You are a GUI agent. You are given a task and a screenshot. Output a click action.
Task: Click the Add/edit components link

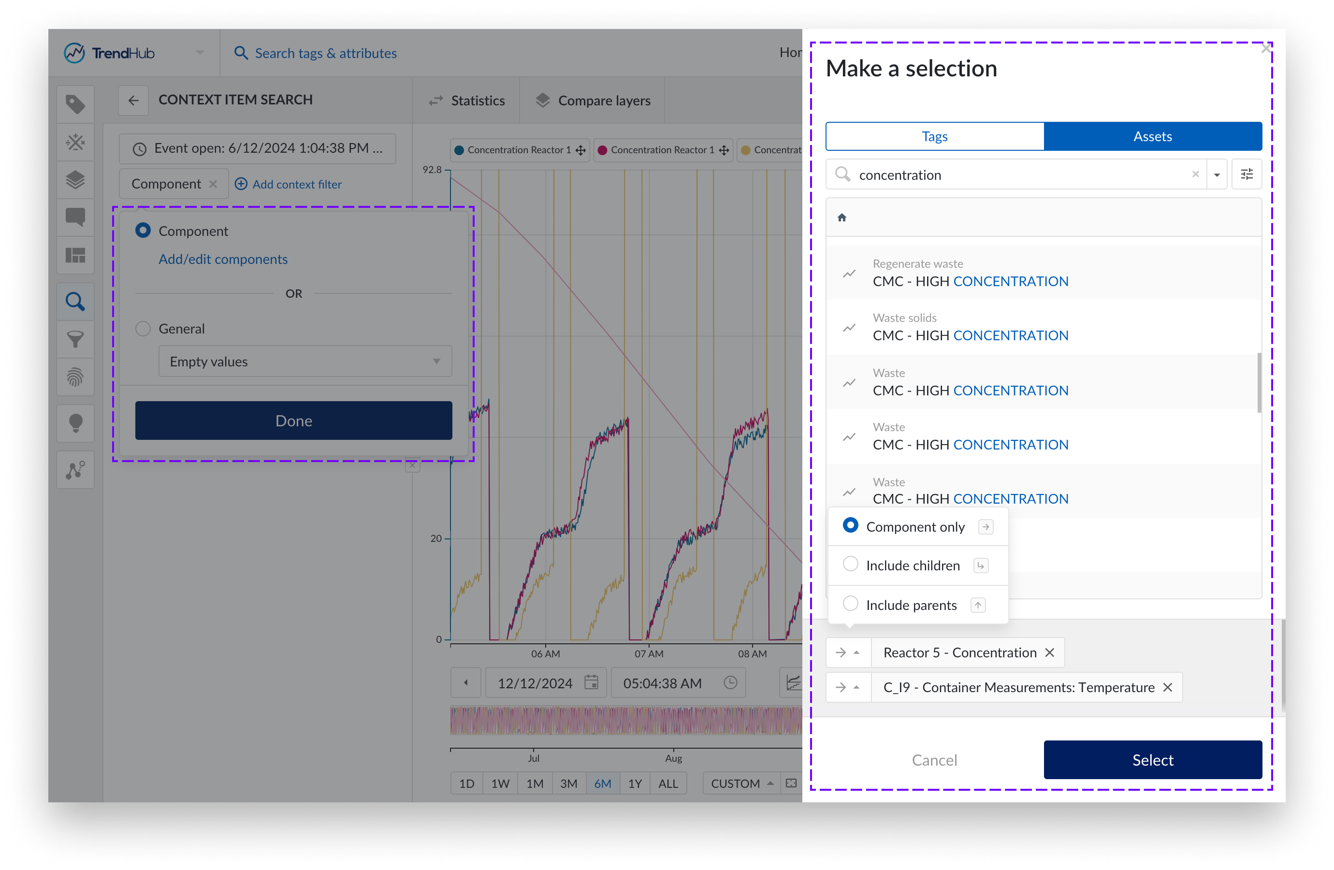[222, 259]
